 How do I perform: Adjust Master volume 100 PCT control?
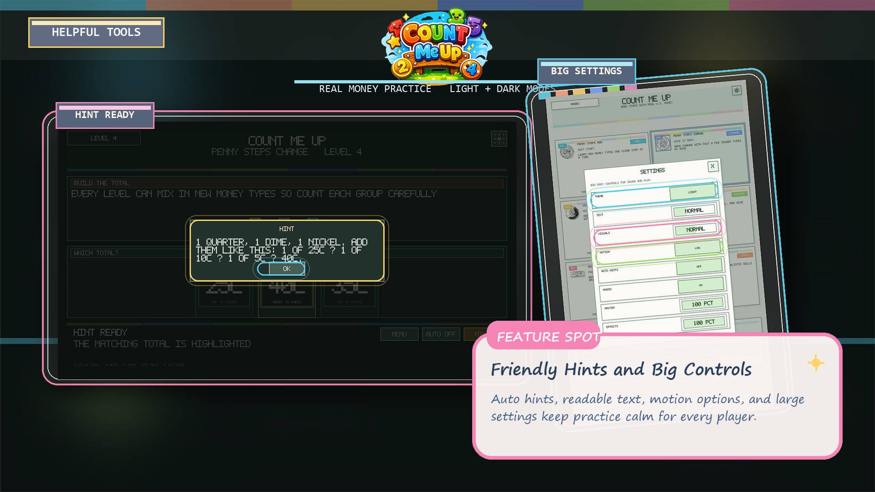702,304
